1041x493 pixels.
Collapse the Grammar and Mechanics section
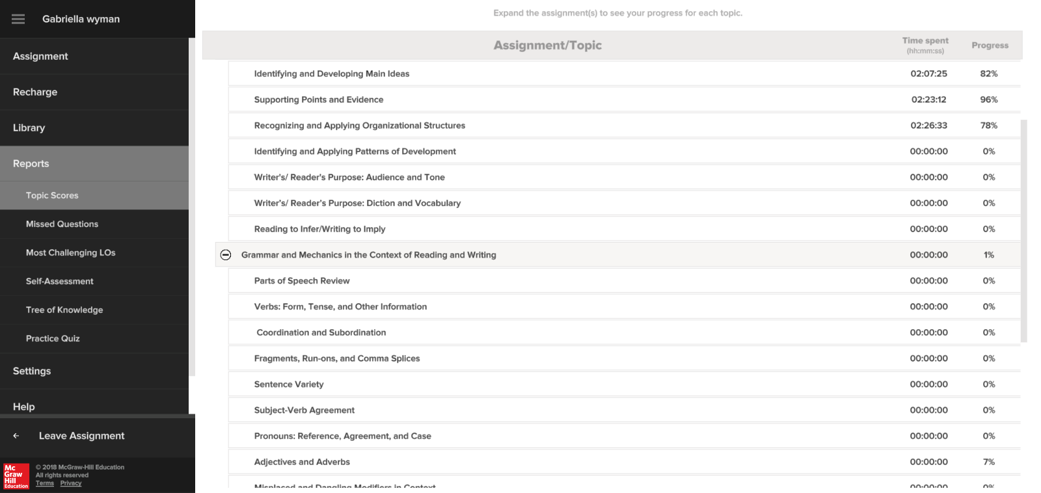[226, 255]
